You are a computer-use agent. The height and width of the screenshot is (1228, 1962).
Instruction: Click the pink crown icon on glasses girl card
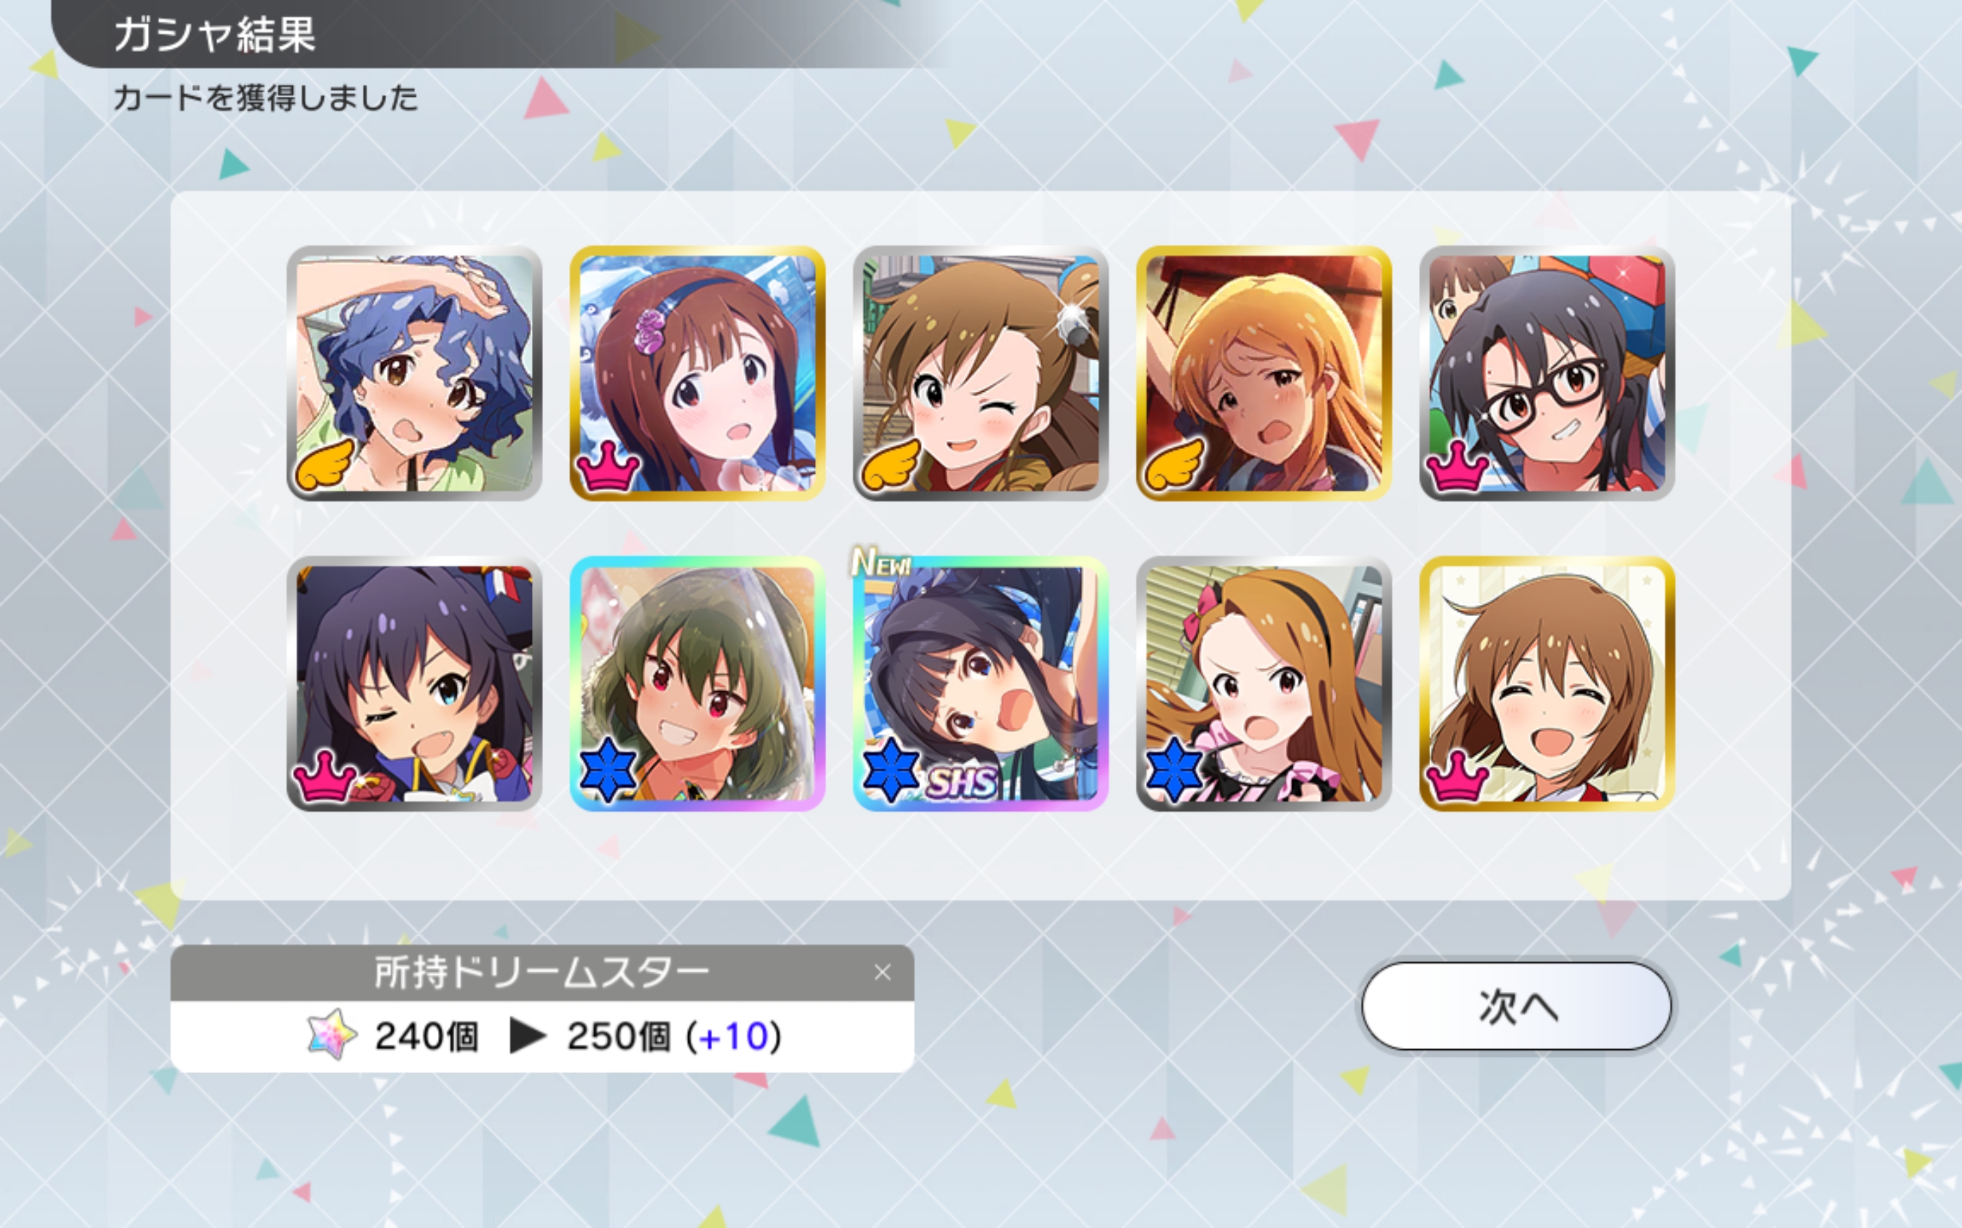pyautogui.click(x=1458, y=466)
